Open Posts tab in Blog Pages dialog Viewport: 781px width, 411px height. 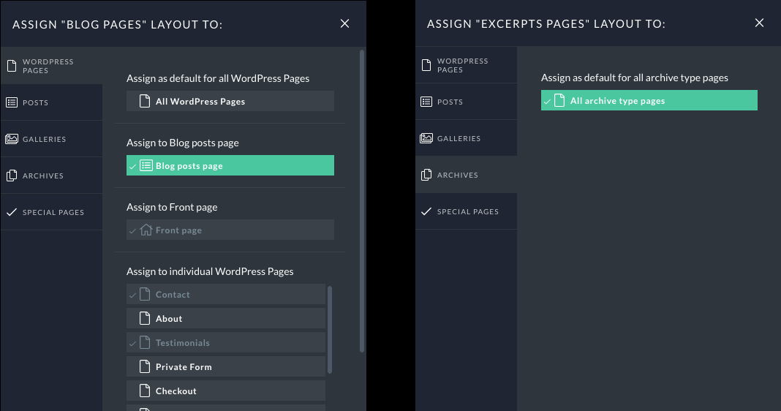(x=52, y=102)
